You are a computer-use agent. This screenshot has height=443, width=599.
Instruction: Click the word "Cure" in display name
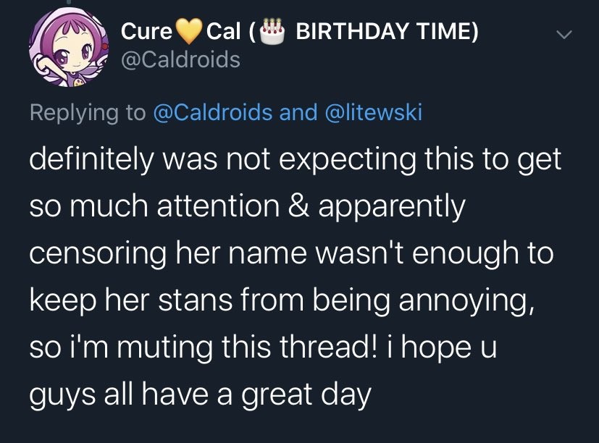coord(147,32)
